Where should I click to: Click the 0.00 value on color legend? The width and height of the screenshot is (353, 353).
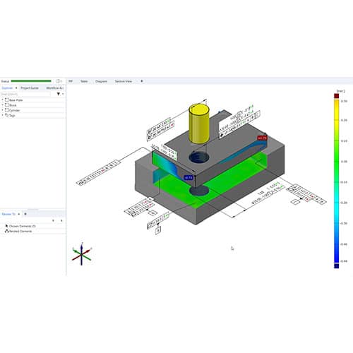pos(344,162)
